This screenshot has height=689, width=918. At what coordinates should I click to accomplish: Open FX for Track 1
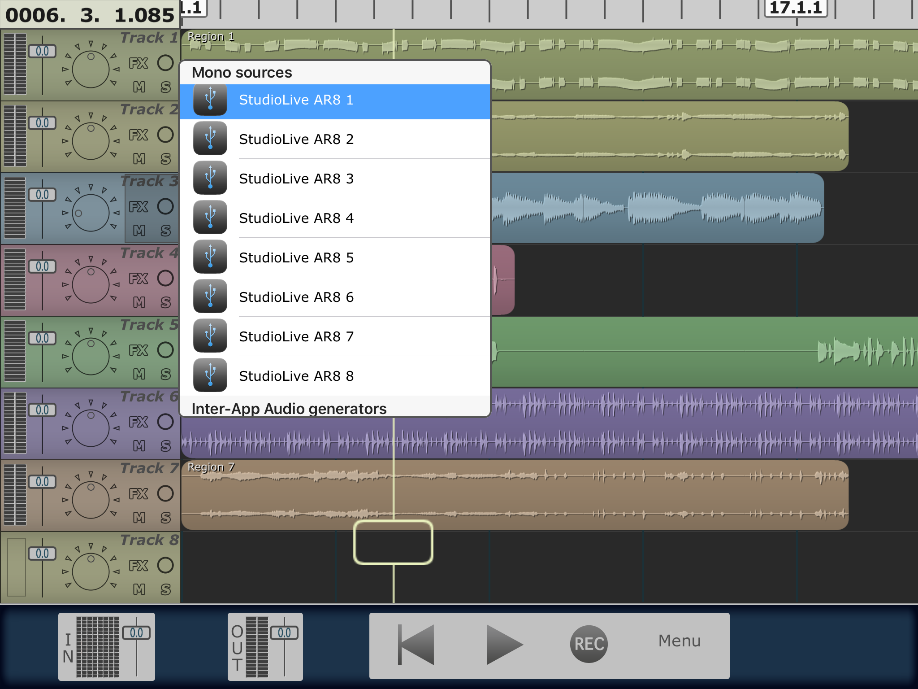(x=139, y=63)
